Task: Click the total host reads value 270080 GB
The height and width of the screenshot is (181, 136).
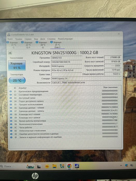Action: (x=113, y=57)
